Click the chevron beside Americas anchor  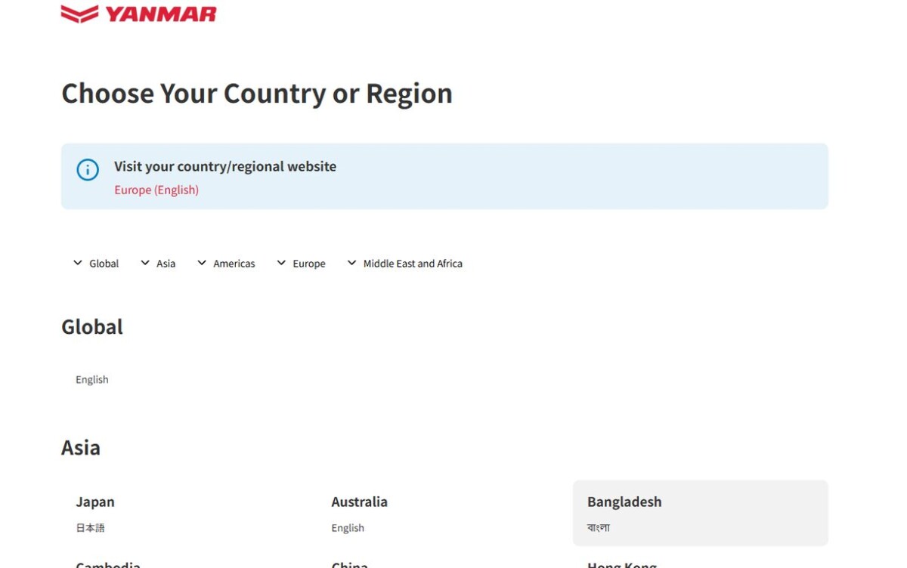click(202, 263)
